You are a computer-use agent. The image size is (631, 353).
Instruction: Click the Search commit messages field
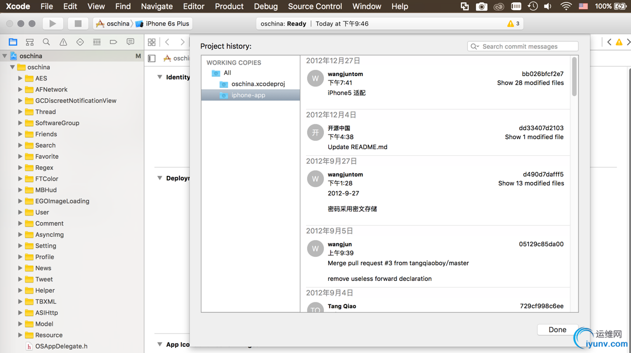[522, 46]
